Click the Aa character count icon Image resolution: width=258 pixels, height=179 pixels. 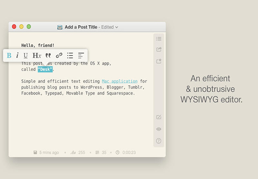pos(73,152)
